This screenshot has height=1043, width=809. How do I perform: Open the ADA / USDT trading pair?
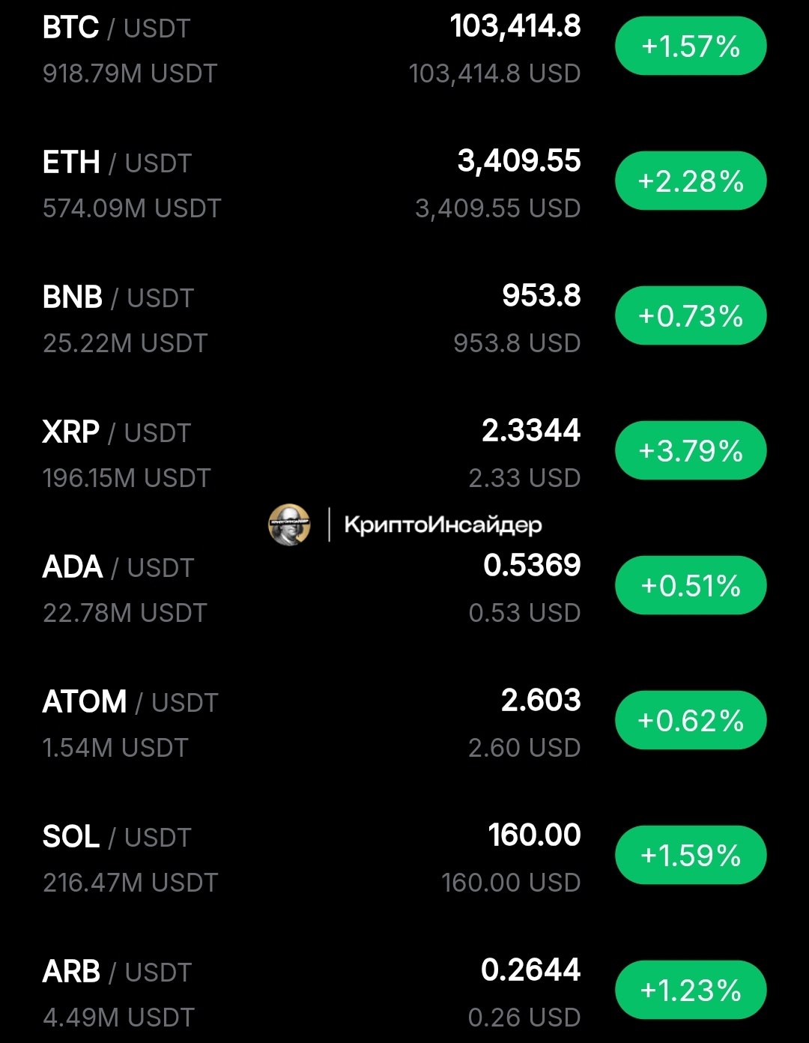[118, 568]
